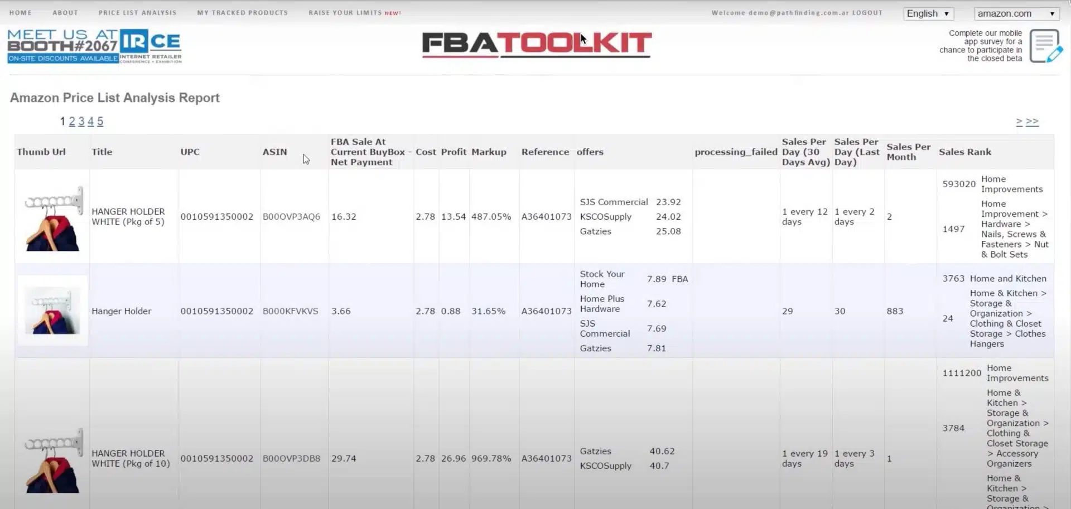The image size is (1071, 509).
Task: Click the Markup column header
Action: [489, 152]
